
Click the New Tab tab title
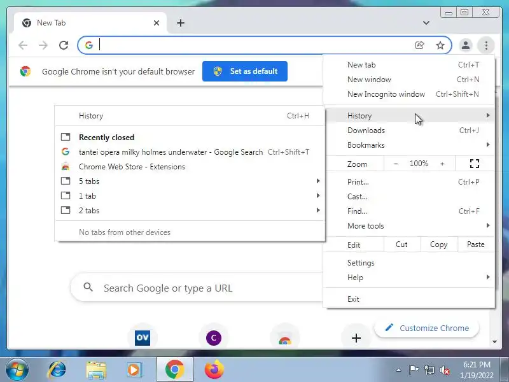tap(52, 23)
